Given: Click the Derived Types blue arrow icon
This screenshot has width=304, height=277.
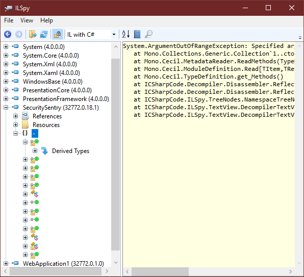Looking at the screenshot, I should pyautogui.click(x=45, y=150).
